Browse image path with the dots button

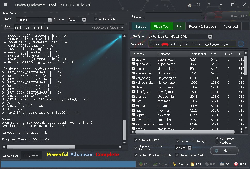point(241,44)
